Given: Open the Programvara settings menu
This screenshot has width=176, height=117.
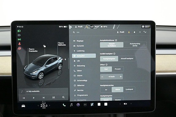Looking at the screenshot, I should tap(81, 95).
